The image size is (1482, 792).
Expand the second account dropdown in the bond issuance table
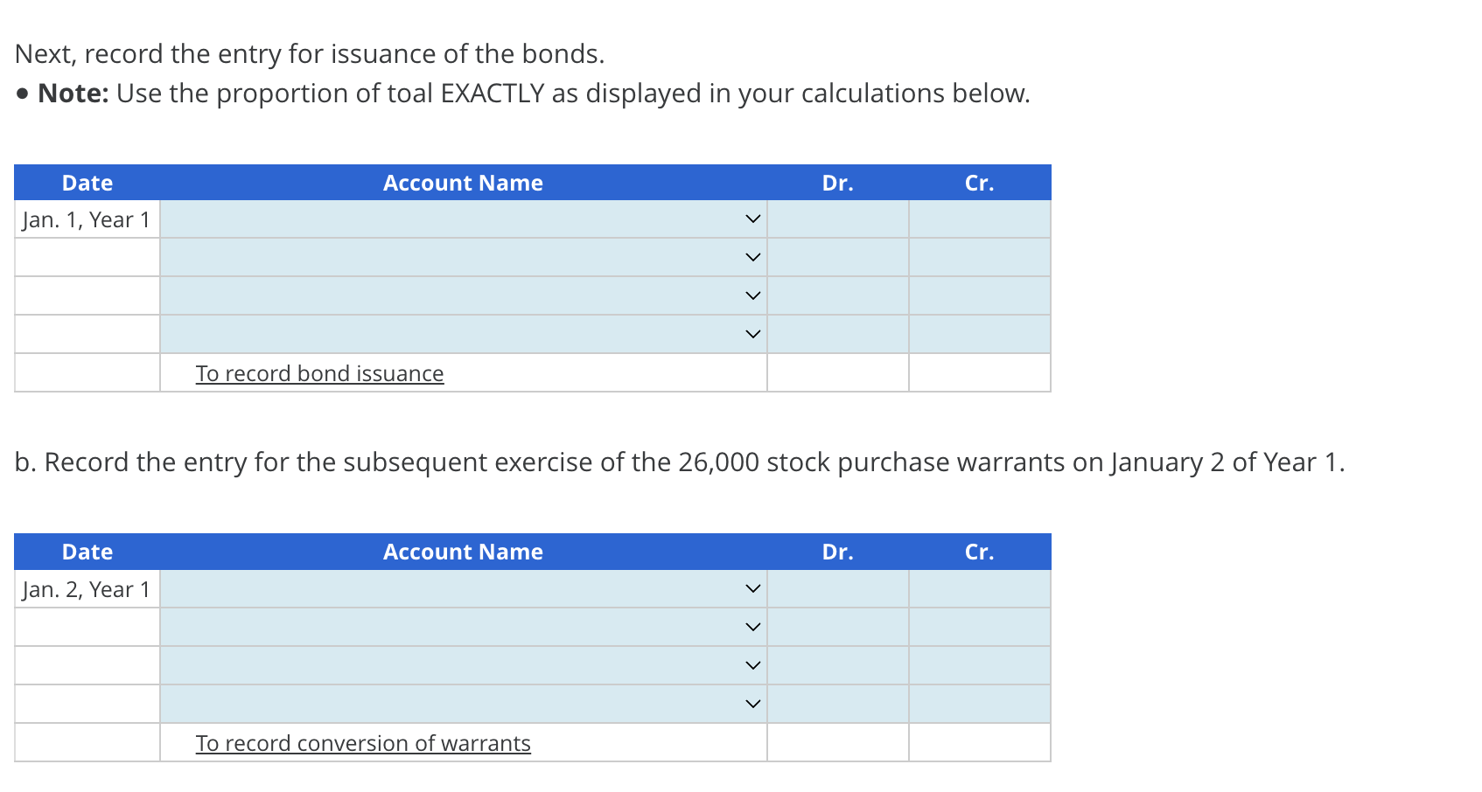click(752, 257)
